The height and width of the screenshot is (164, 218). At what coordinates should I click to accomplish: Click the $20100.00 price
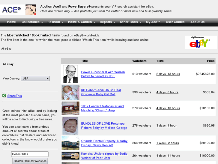click(207, 143)
